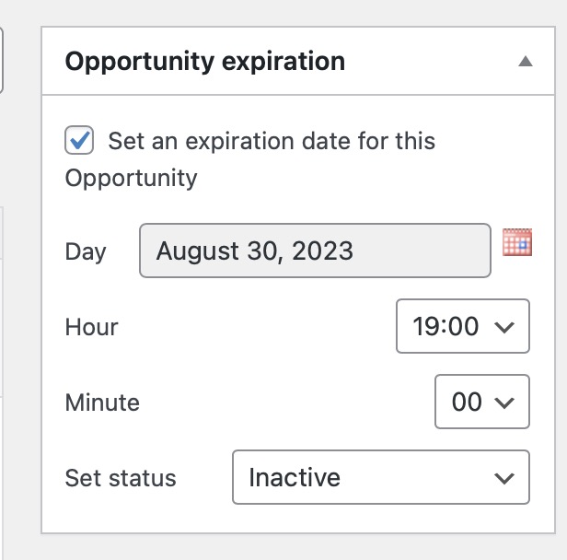This screenshot has height=560, width=567.
Task: Open the Minute dropdown showing 00
Action: coord(482,402)
